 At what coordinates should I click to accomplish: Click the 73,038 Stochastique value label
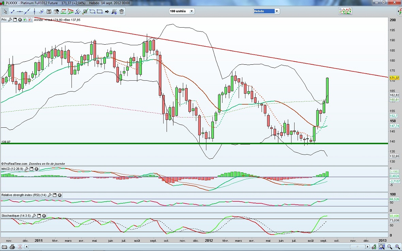[394, 220]
